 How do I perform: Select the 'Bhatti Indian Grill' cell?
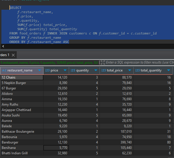click(22, 153)
